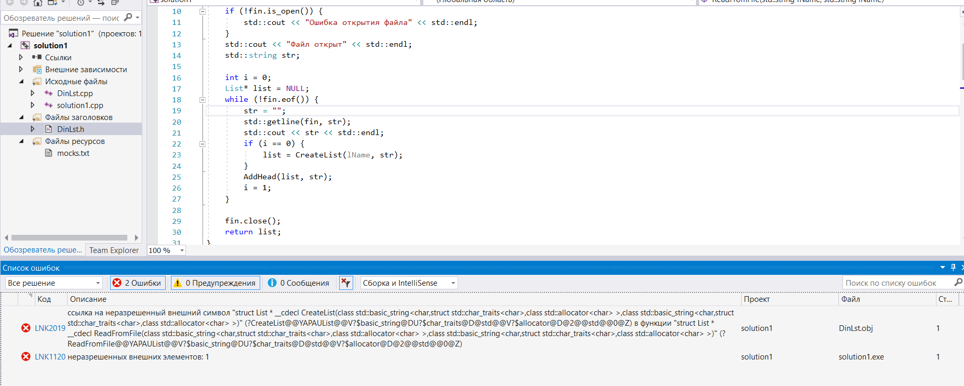The image size is (964, 386).
Task: Open the 100 % zoom dropdown
Action: tap(182, 250)
